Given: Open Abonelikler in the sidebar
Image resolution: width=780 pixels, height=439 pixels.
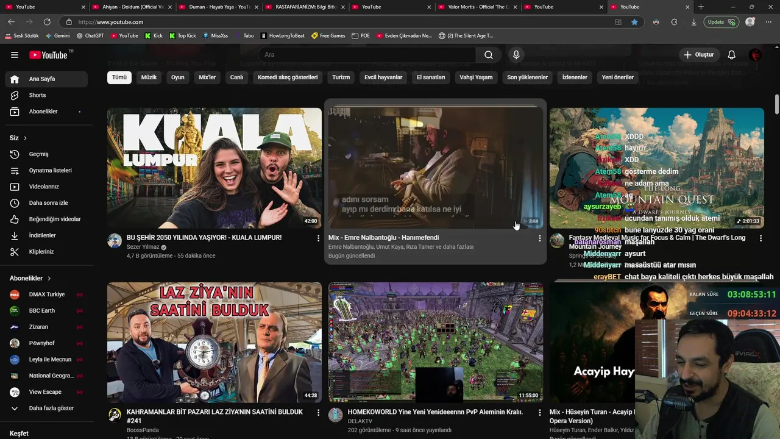Looking at the screenshot, I should pyautogui.click(x=46, y=112).
